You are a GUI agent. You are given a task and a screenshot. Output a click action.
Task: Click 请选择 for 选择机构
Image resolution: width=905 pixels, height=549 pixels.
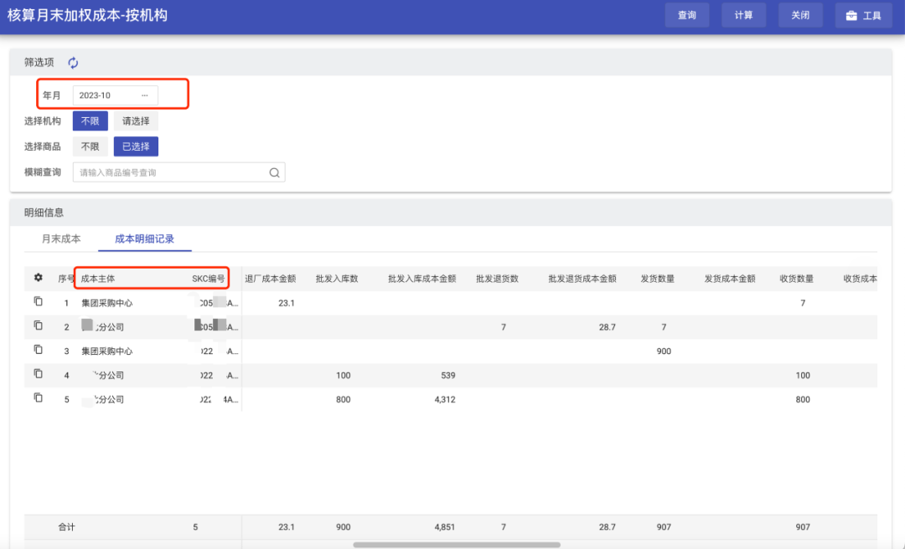(136, 121)
